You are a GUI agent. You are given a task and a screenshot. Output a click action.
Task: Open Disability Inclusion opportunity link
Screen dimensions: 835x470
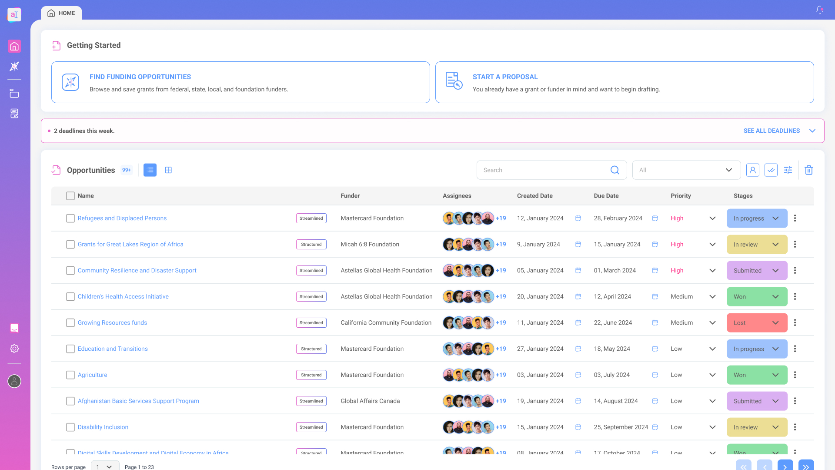tap(103, 427)
